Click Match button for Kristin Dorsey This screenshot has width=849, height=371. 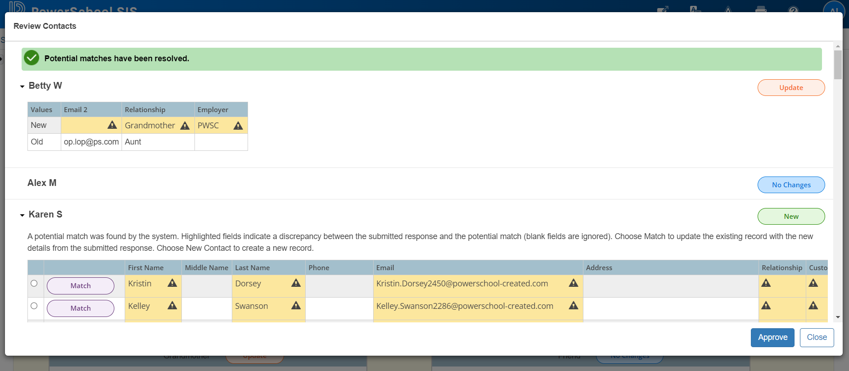(x=81, y=286)
